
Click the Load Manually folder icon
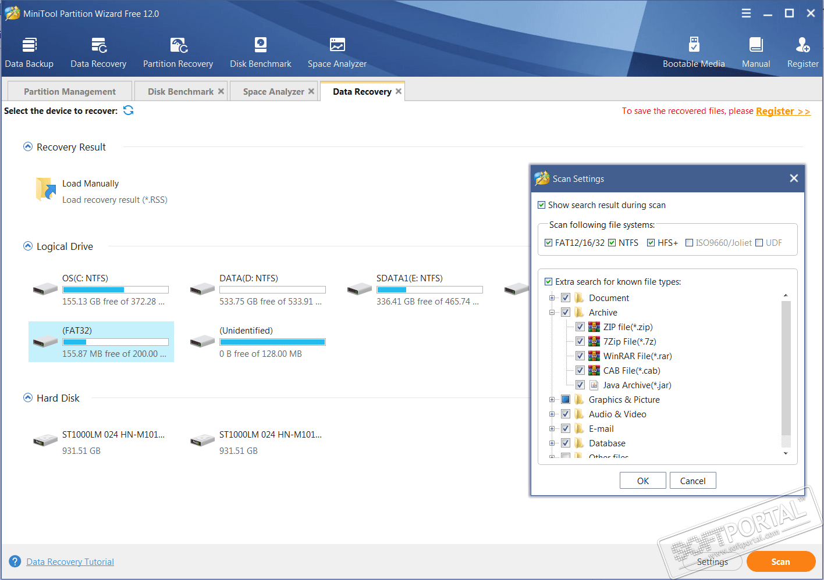[45, 189]
